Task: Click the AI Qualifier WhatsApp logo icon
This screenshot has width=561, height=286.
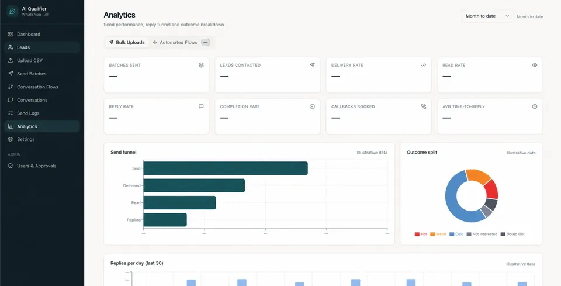Action: click(12, 12)
